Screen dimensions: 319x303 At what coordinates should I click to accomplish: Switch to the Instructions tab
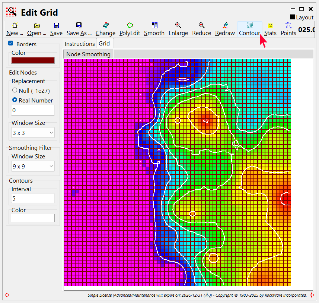point(80,44)
